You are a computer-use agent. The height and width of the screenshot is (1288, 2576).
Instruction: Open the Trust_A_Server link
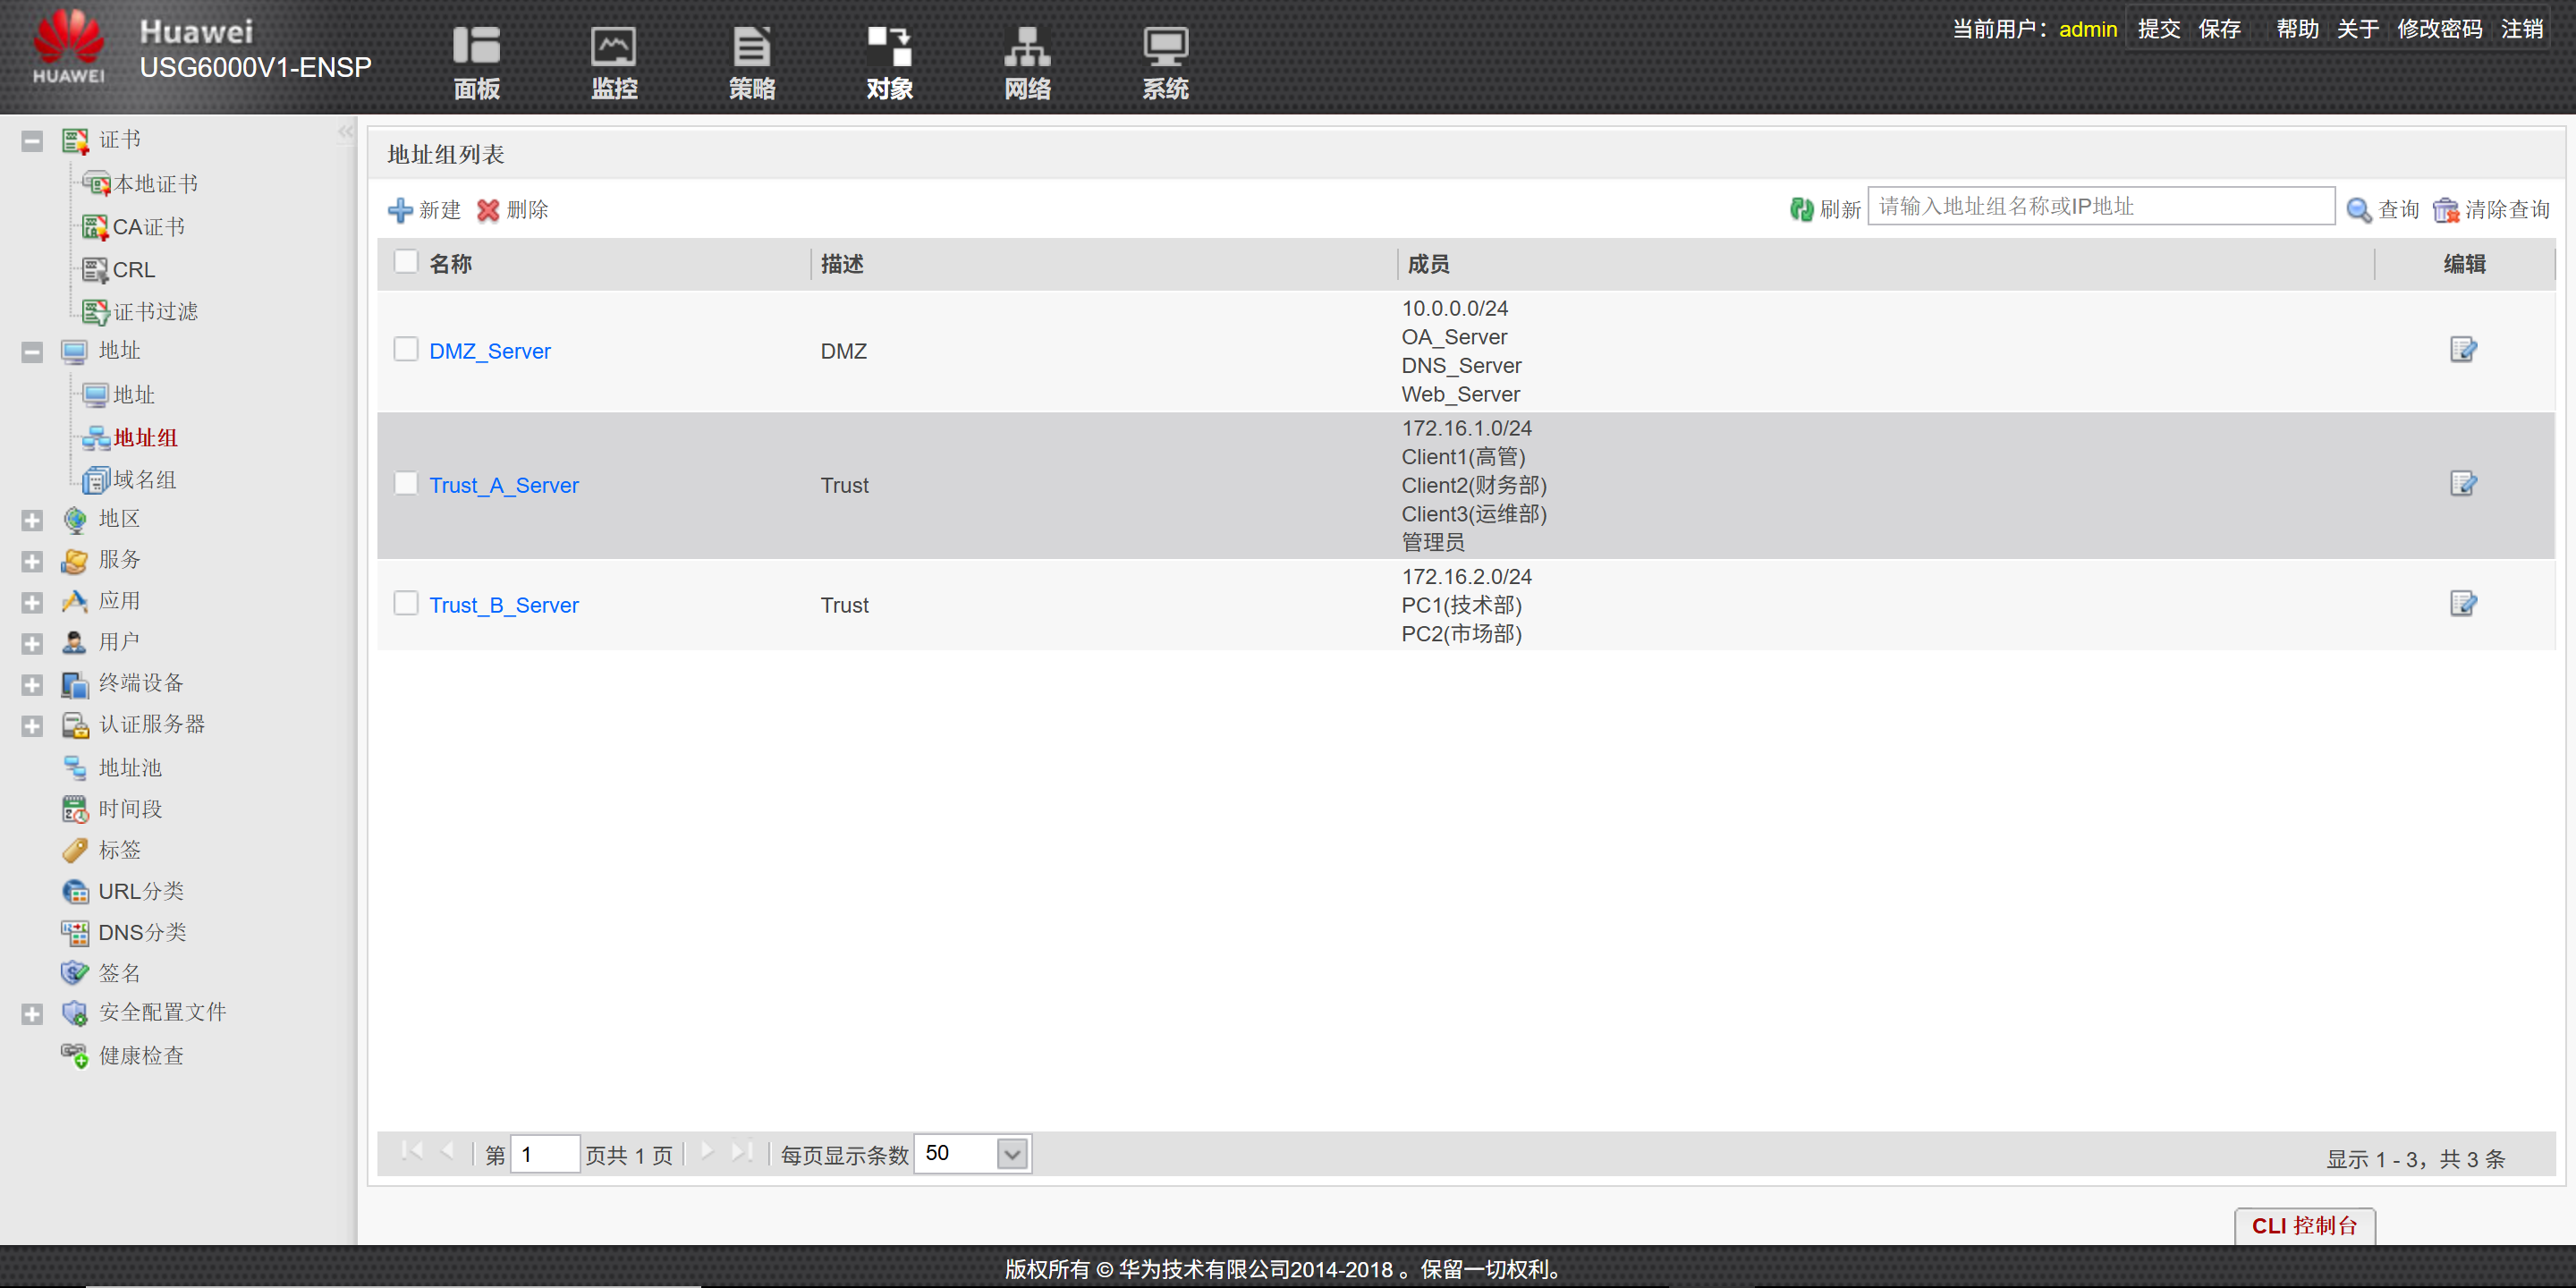point(504,486)
